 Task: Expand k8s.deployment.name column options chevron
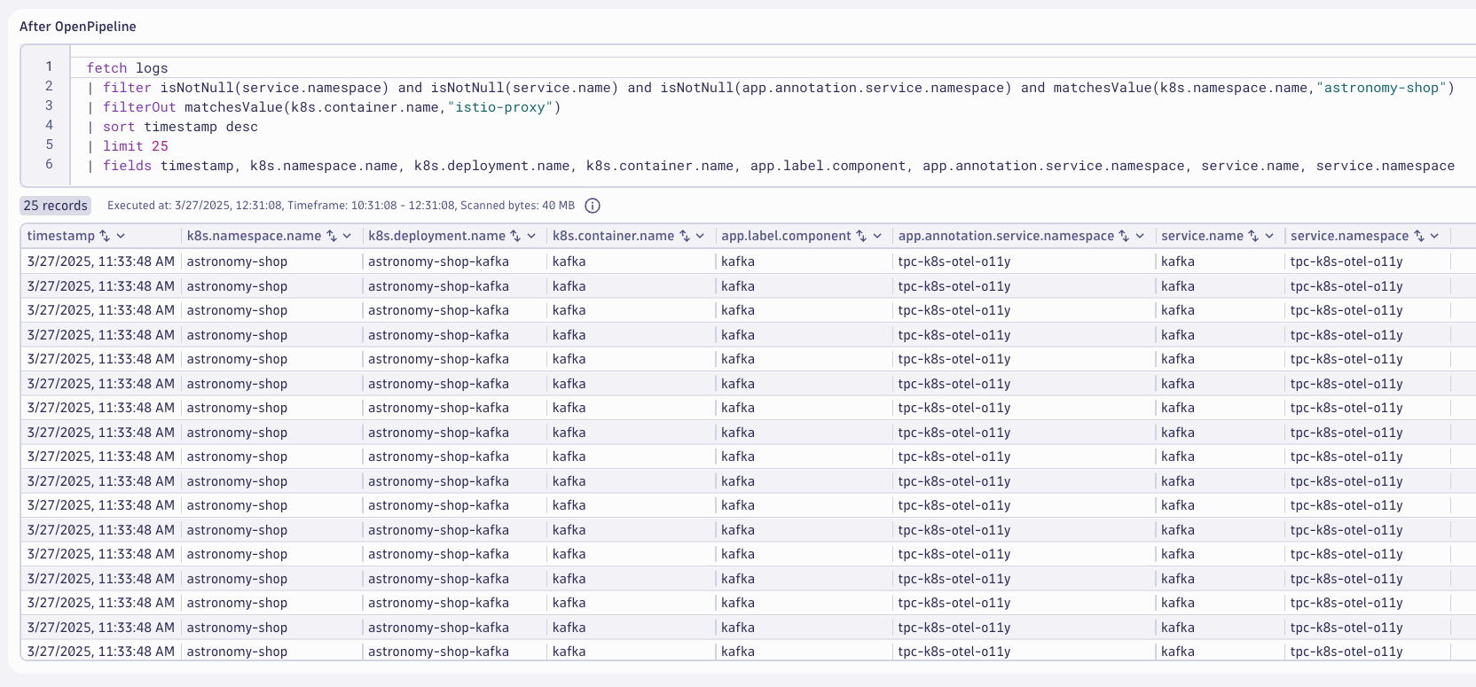pos(531,236)
